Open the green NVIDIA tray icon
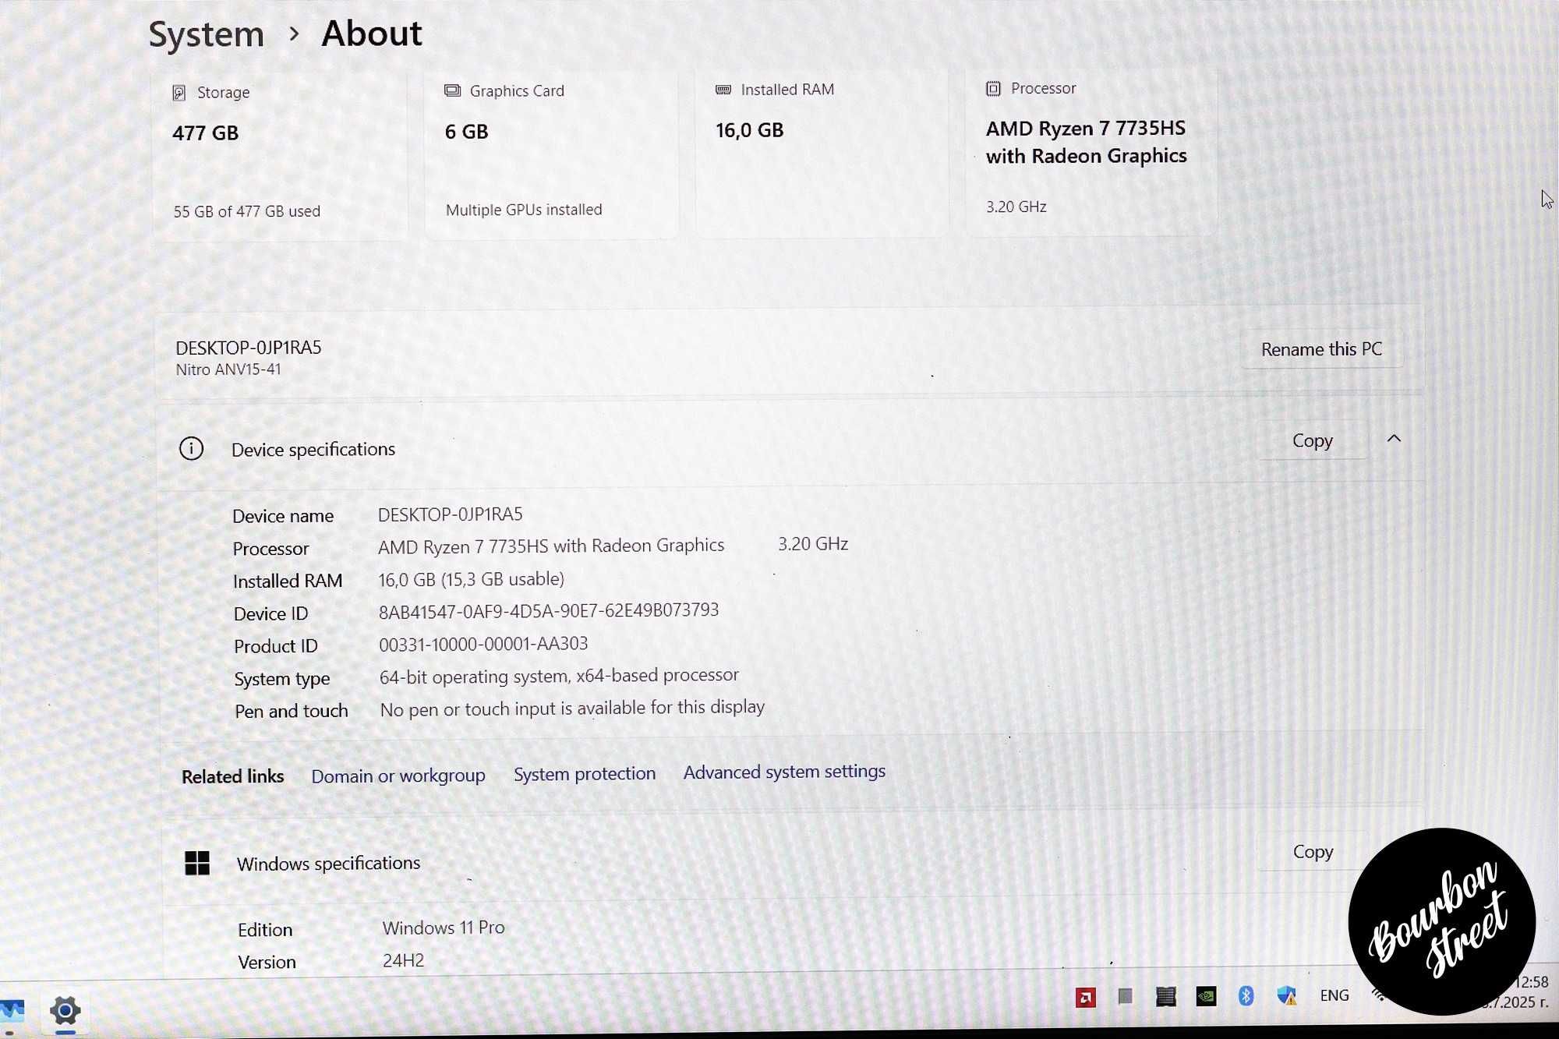Screen dimensions: 1559x1039 coord(1206,996)
